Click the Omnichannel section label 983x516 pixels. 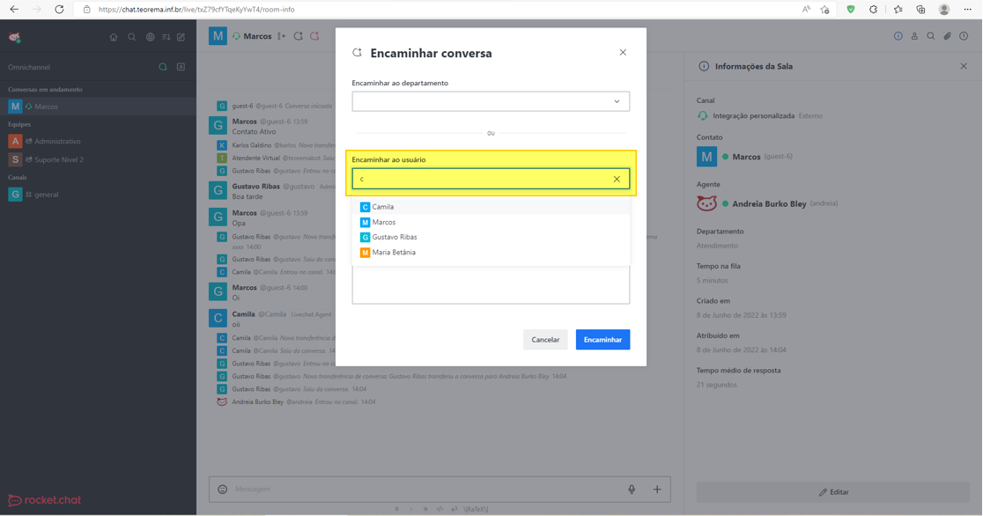(x=29, y=67)
